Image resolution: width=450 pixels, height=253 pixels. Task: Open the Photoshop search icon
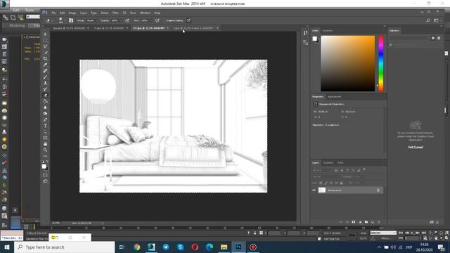(428, 20)
